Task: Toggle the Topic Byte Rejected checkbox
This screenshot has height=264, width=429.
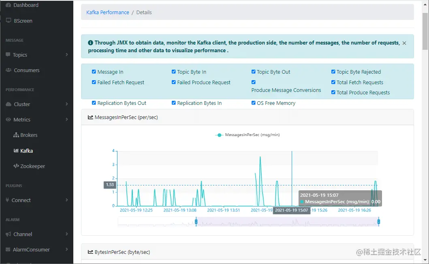Action: coord(333,71)
